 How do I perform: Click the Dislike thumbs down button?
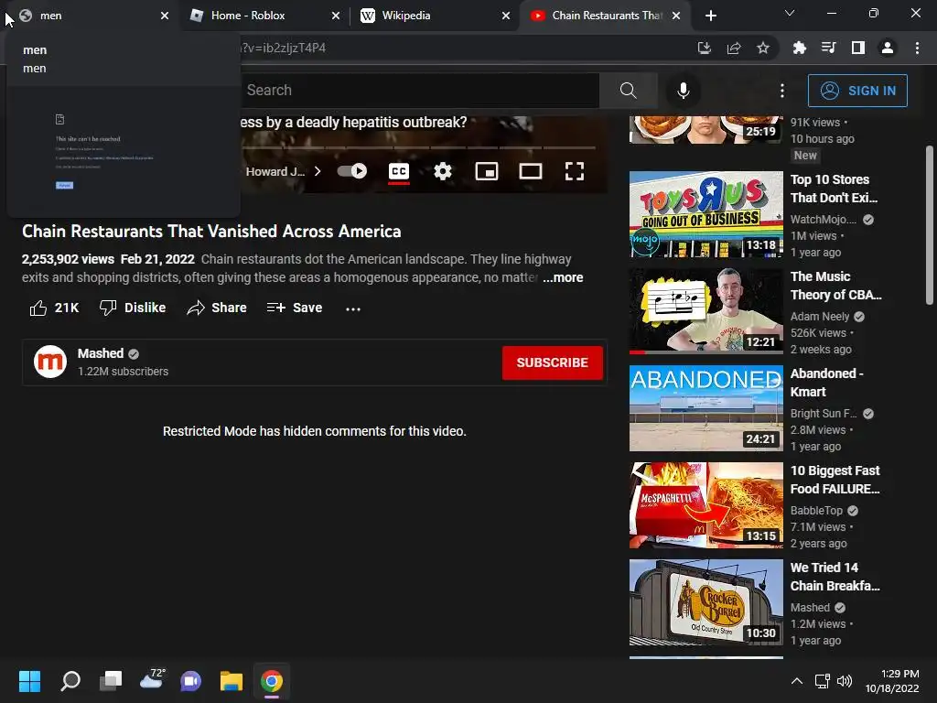(133, 308)
